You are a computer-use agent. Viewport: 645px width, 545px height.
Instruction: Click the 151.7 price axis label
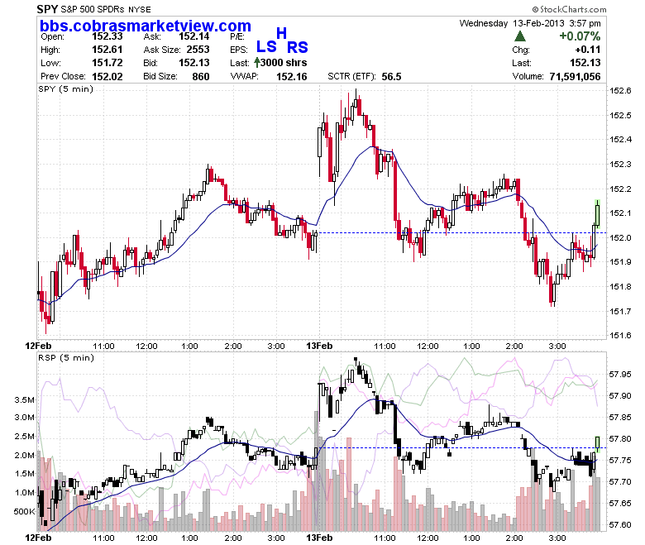pyautogui.click(x=620, y=311)
